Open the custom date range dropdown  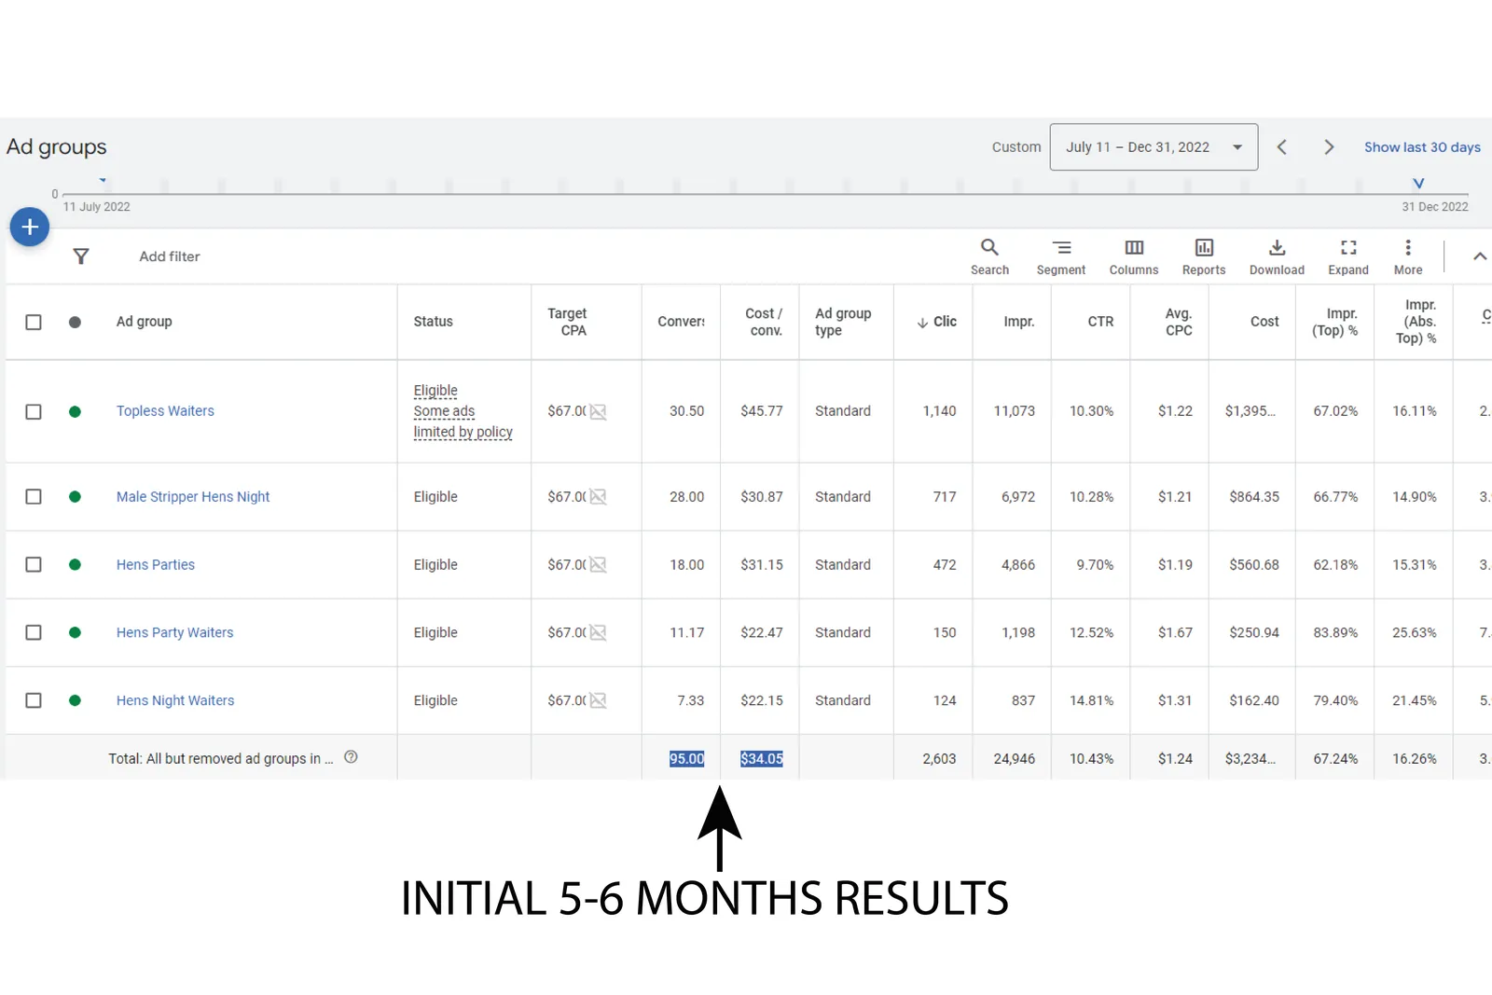click(x=1154, y=147)
